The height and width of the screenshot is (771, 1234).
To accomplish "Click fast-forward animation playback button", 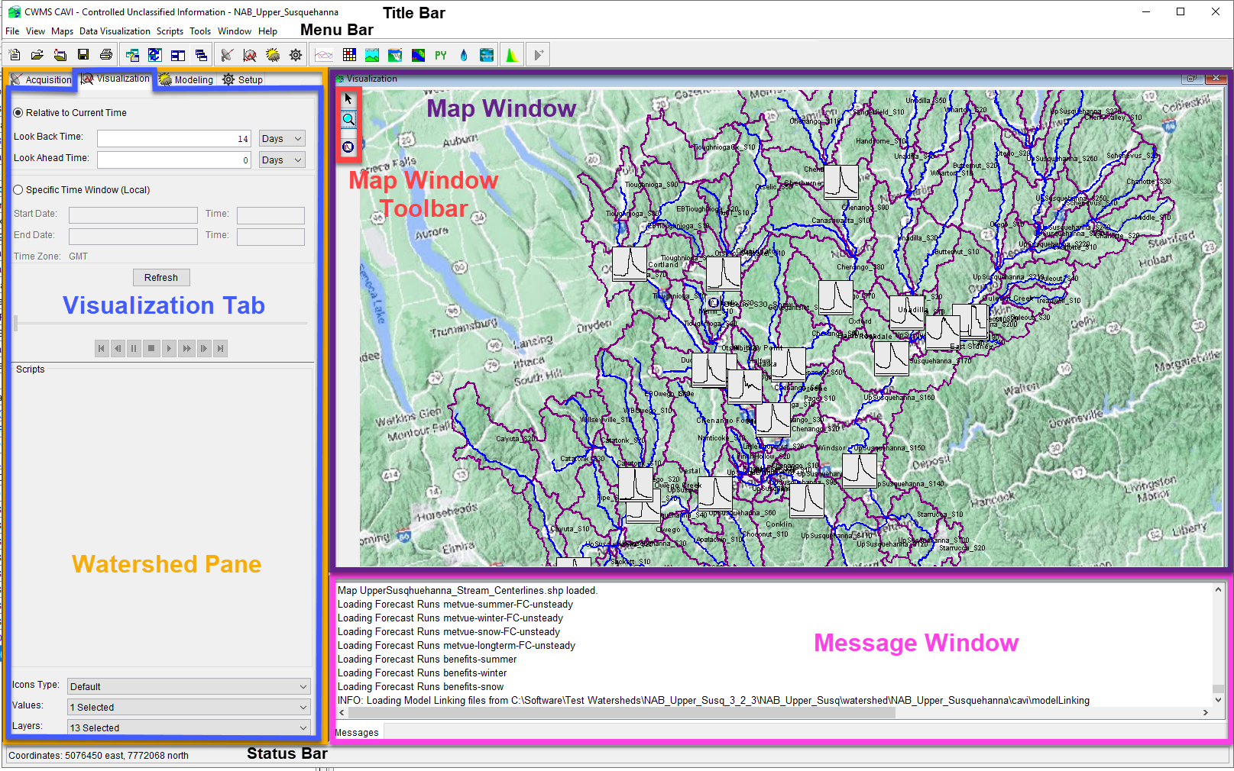I will point(186,349).
